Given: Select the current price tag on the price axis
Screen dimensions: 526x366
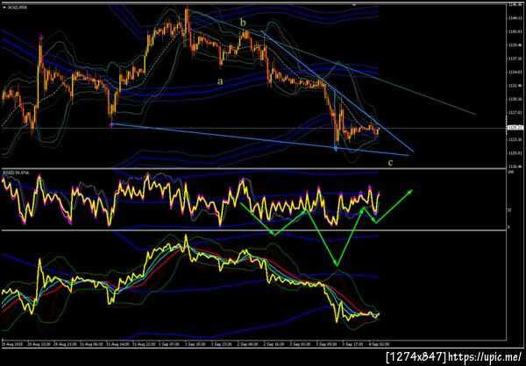Looking at the screenshot, I should [x=515, y=127].
